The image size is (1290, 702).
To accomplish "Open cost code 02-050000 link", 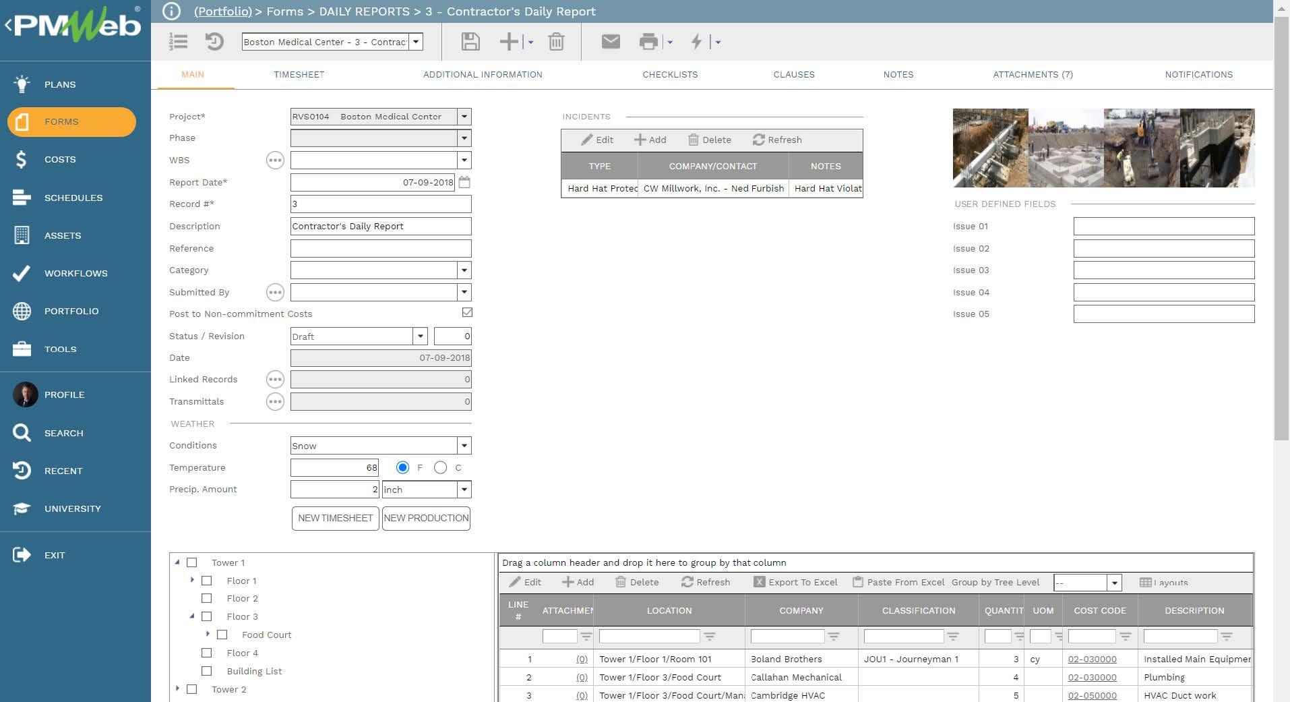I will [1092, 695].
